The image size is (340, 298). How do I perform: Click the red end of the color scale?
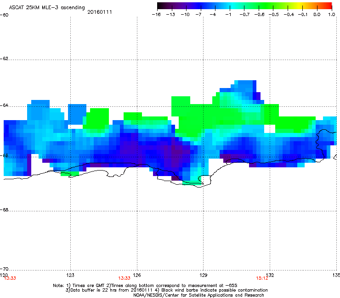pyautogui.click(x=329, y=6)
